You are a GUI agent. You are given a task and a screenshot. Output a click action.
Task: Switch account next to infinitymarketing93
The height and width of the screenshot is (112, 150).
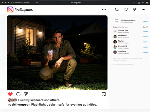click(145, 21)
